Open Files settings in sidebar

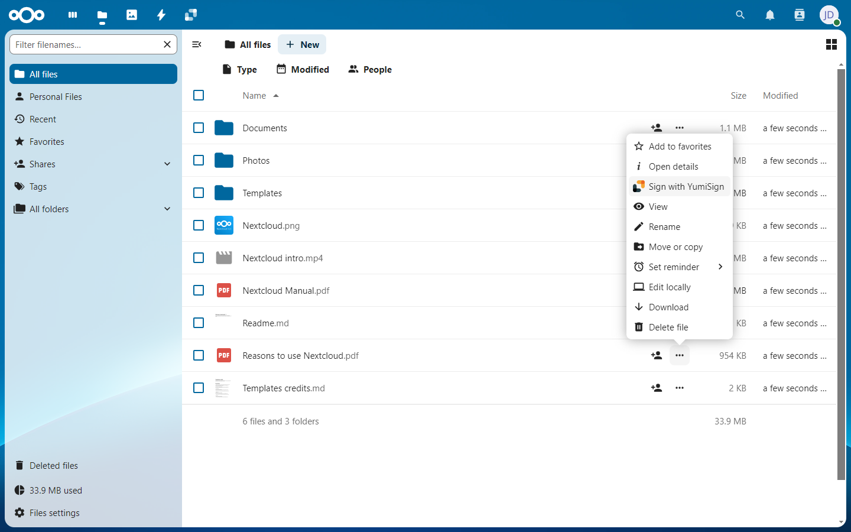coord(93,512)
